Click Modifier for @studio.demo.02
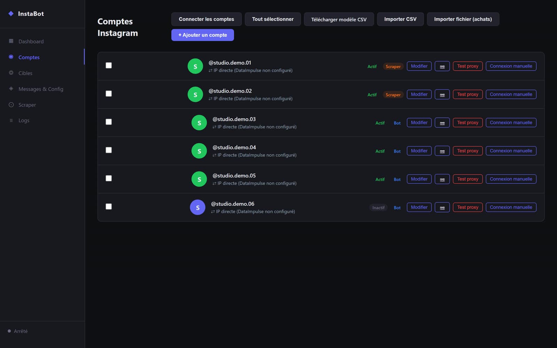557x348 pixels. [419, 94]
